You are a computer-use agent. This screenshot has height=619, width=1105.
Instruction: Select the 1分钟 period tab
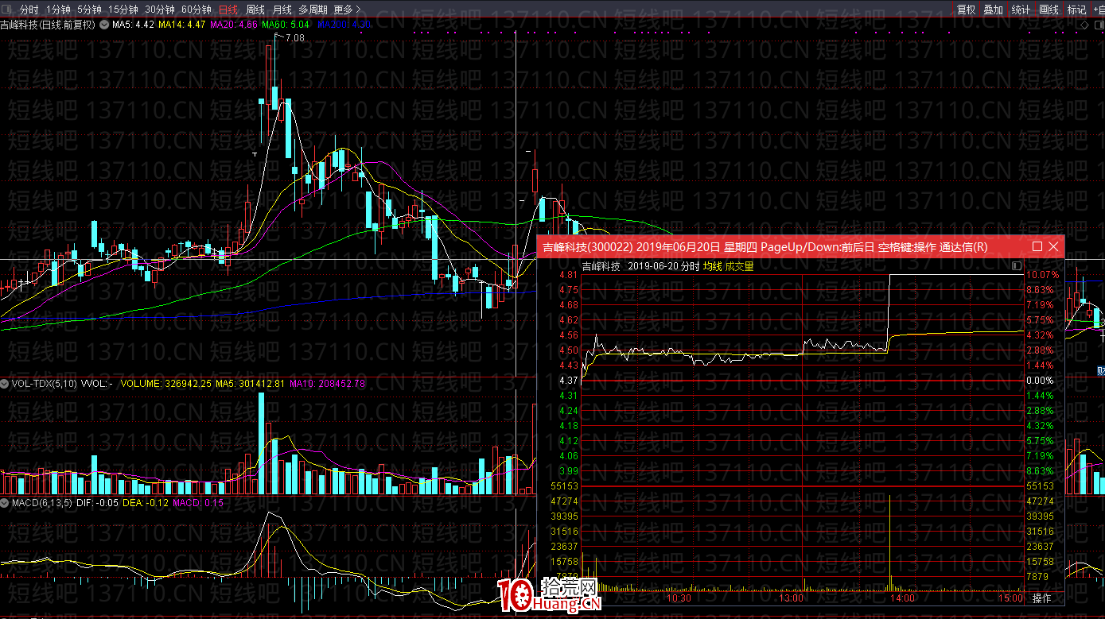[x=58, y=10]
